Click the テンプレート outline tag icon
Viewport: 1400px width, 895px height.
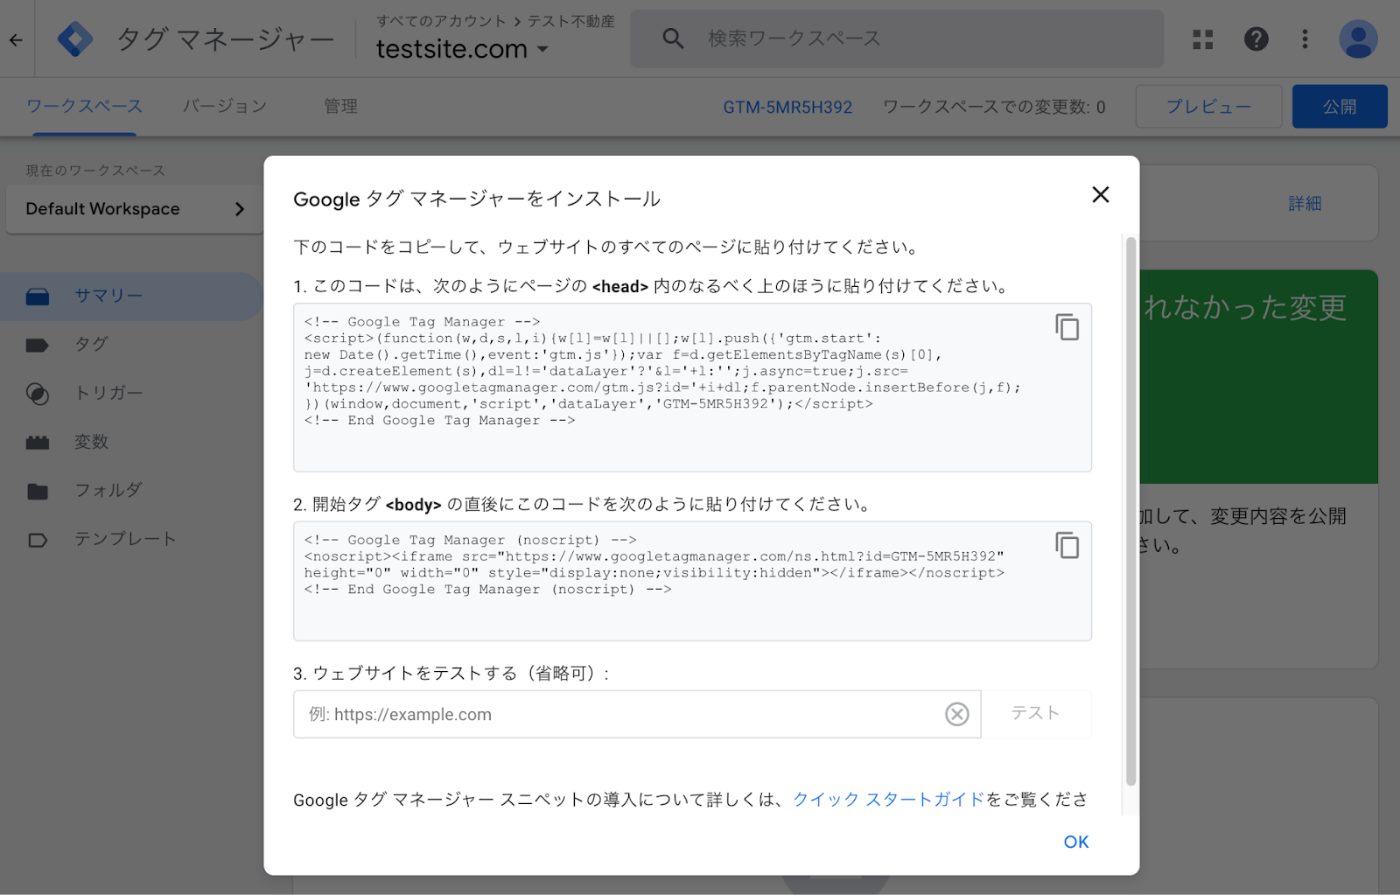(38, 540)
